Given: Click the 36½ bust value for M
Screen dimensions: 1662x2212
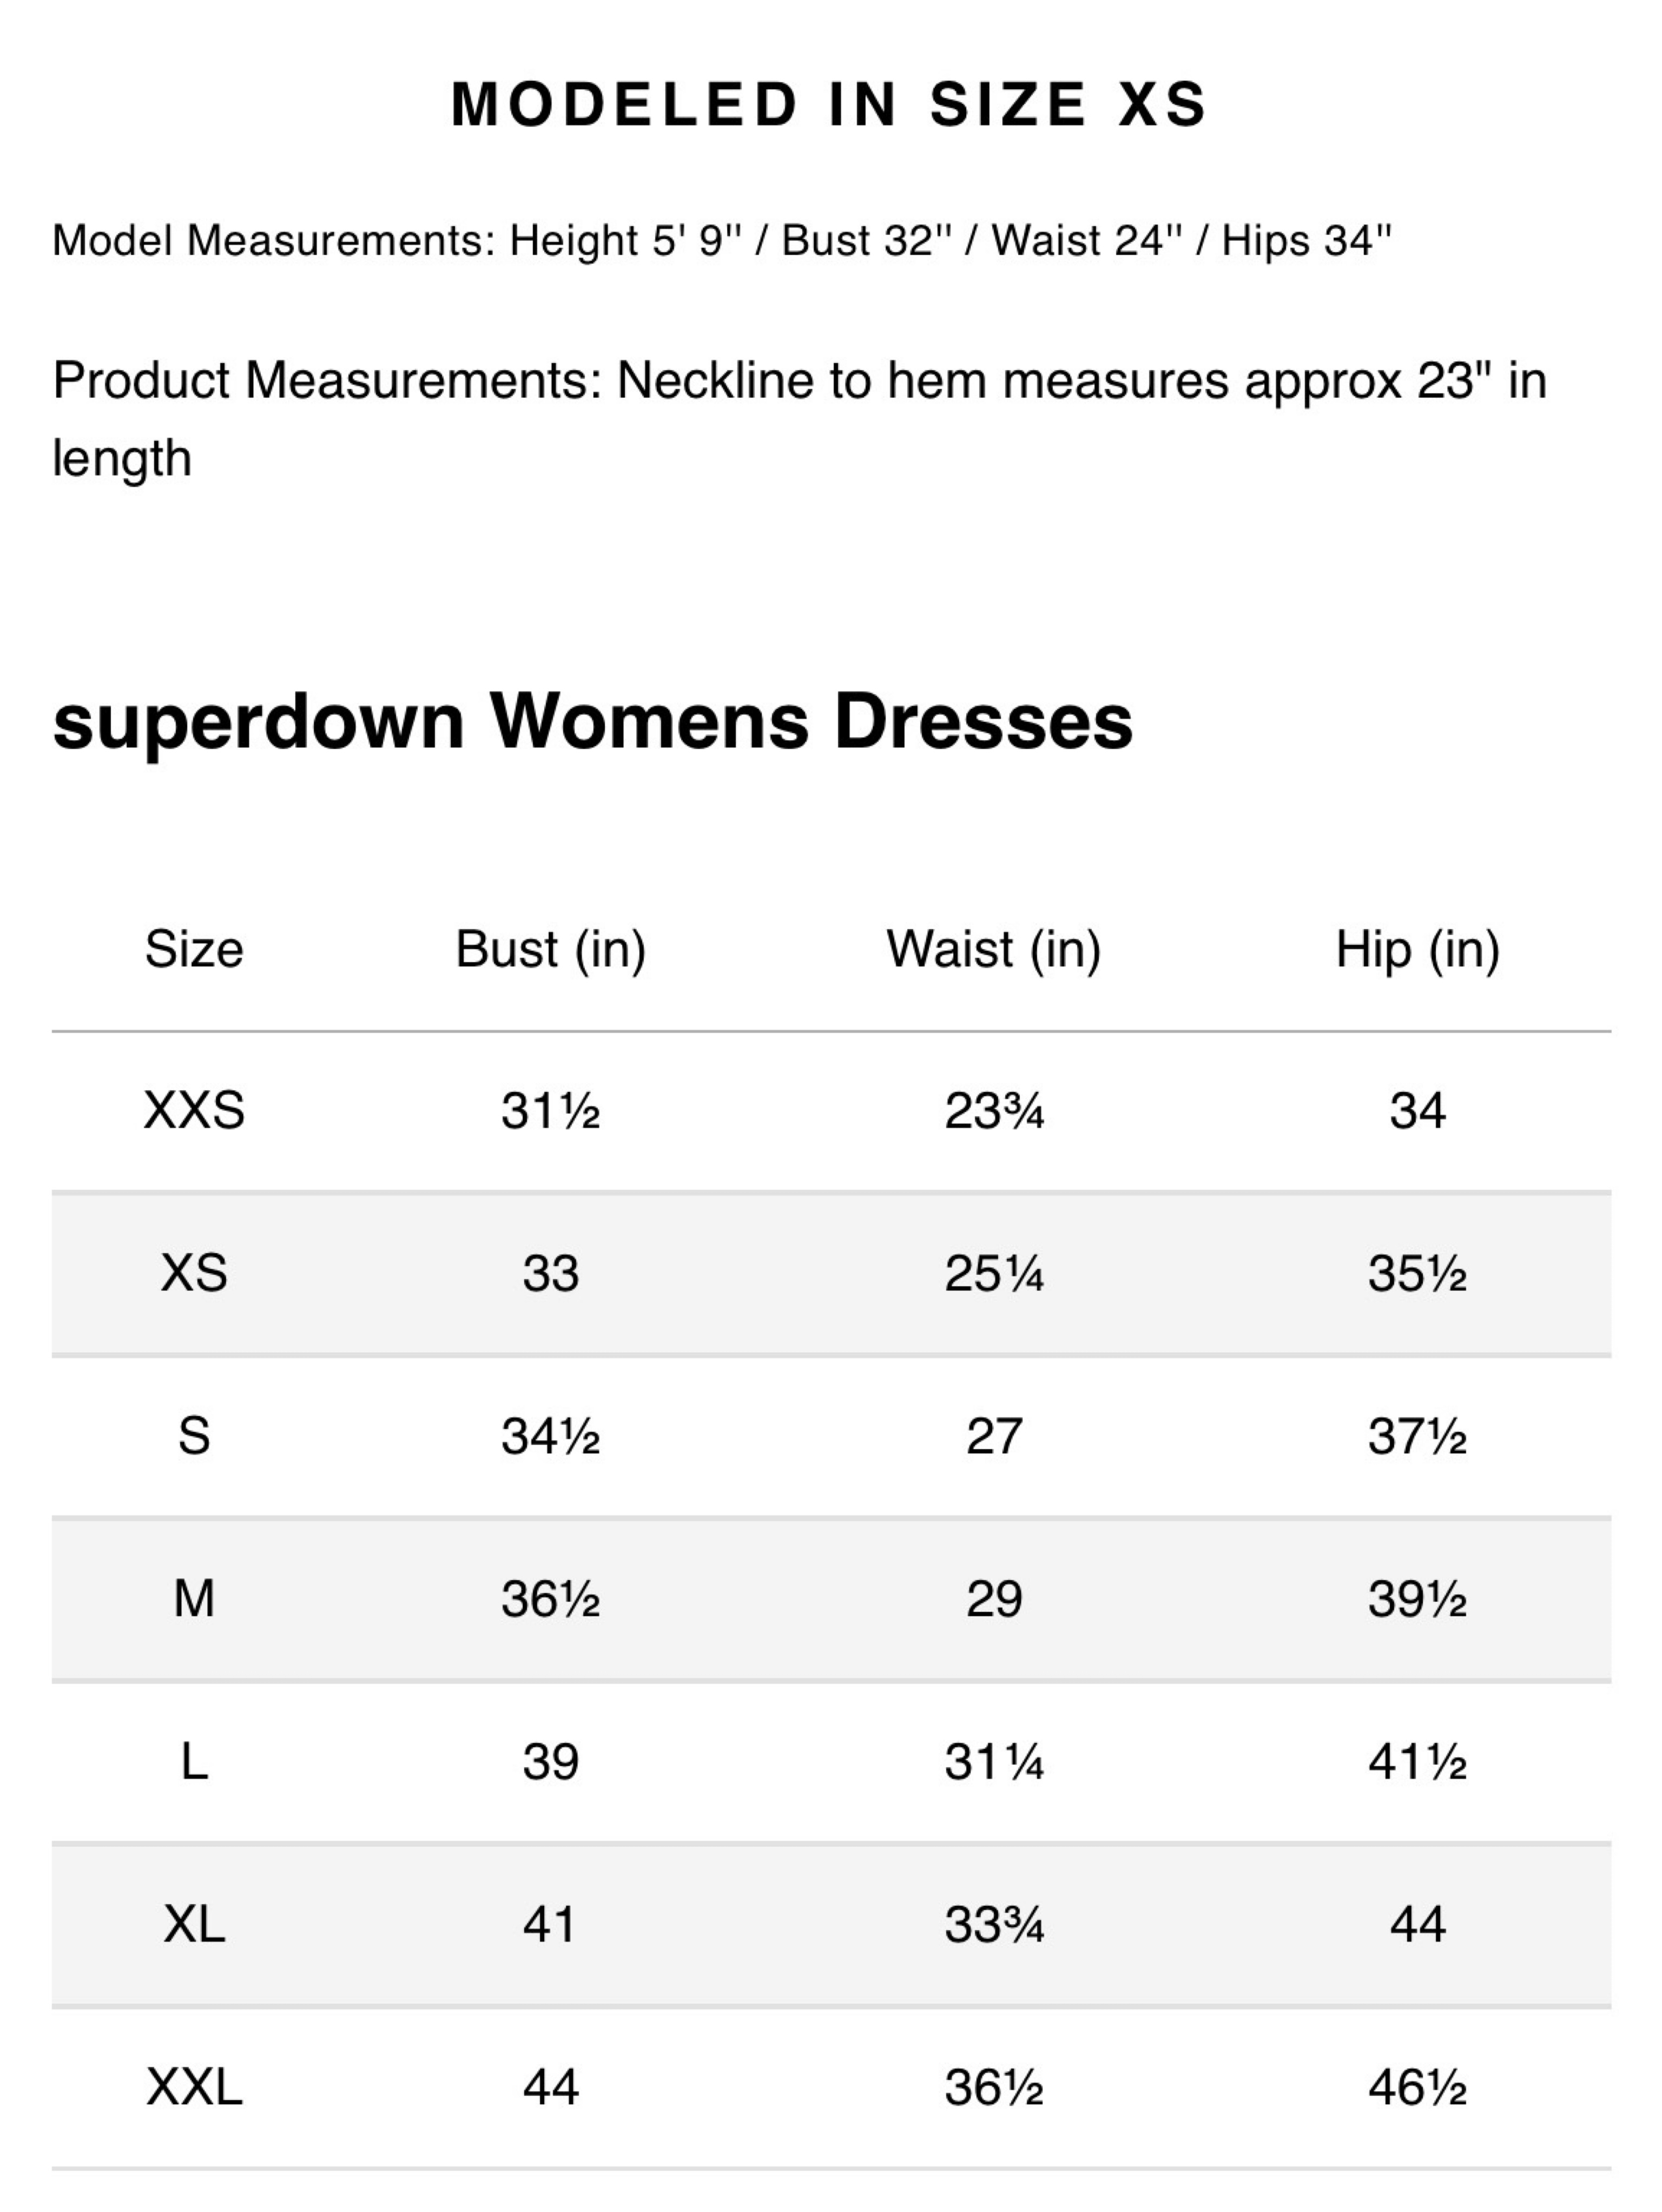Looking at the screenshot, I should 551,1599.
